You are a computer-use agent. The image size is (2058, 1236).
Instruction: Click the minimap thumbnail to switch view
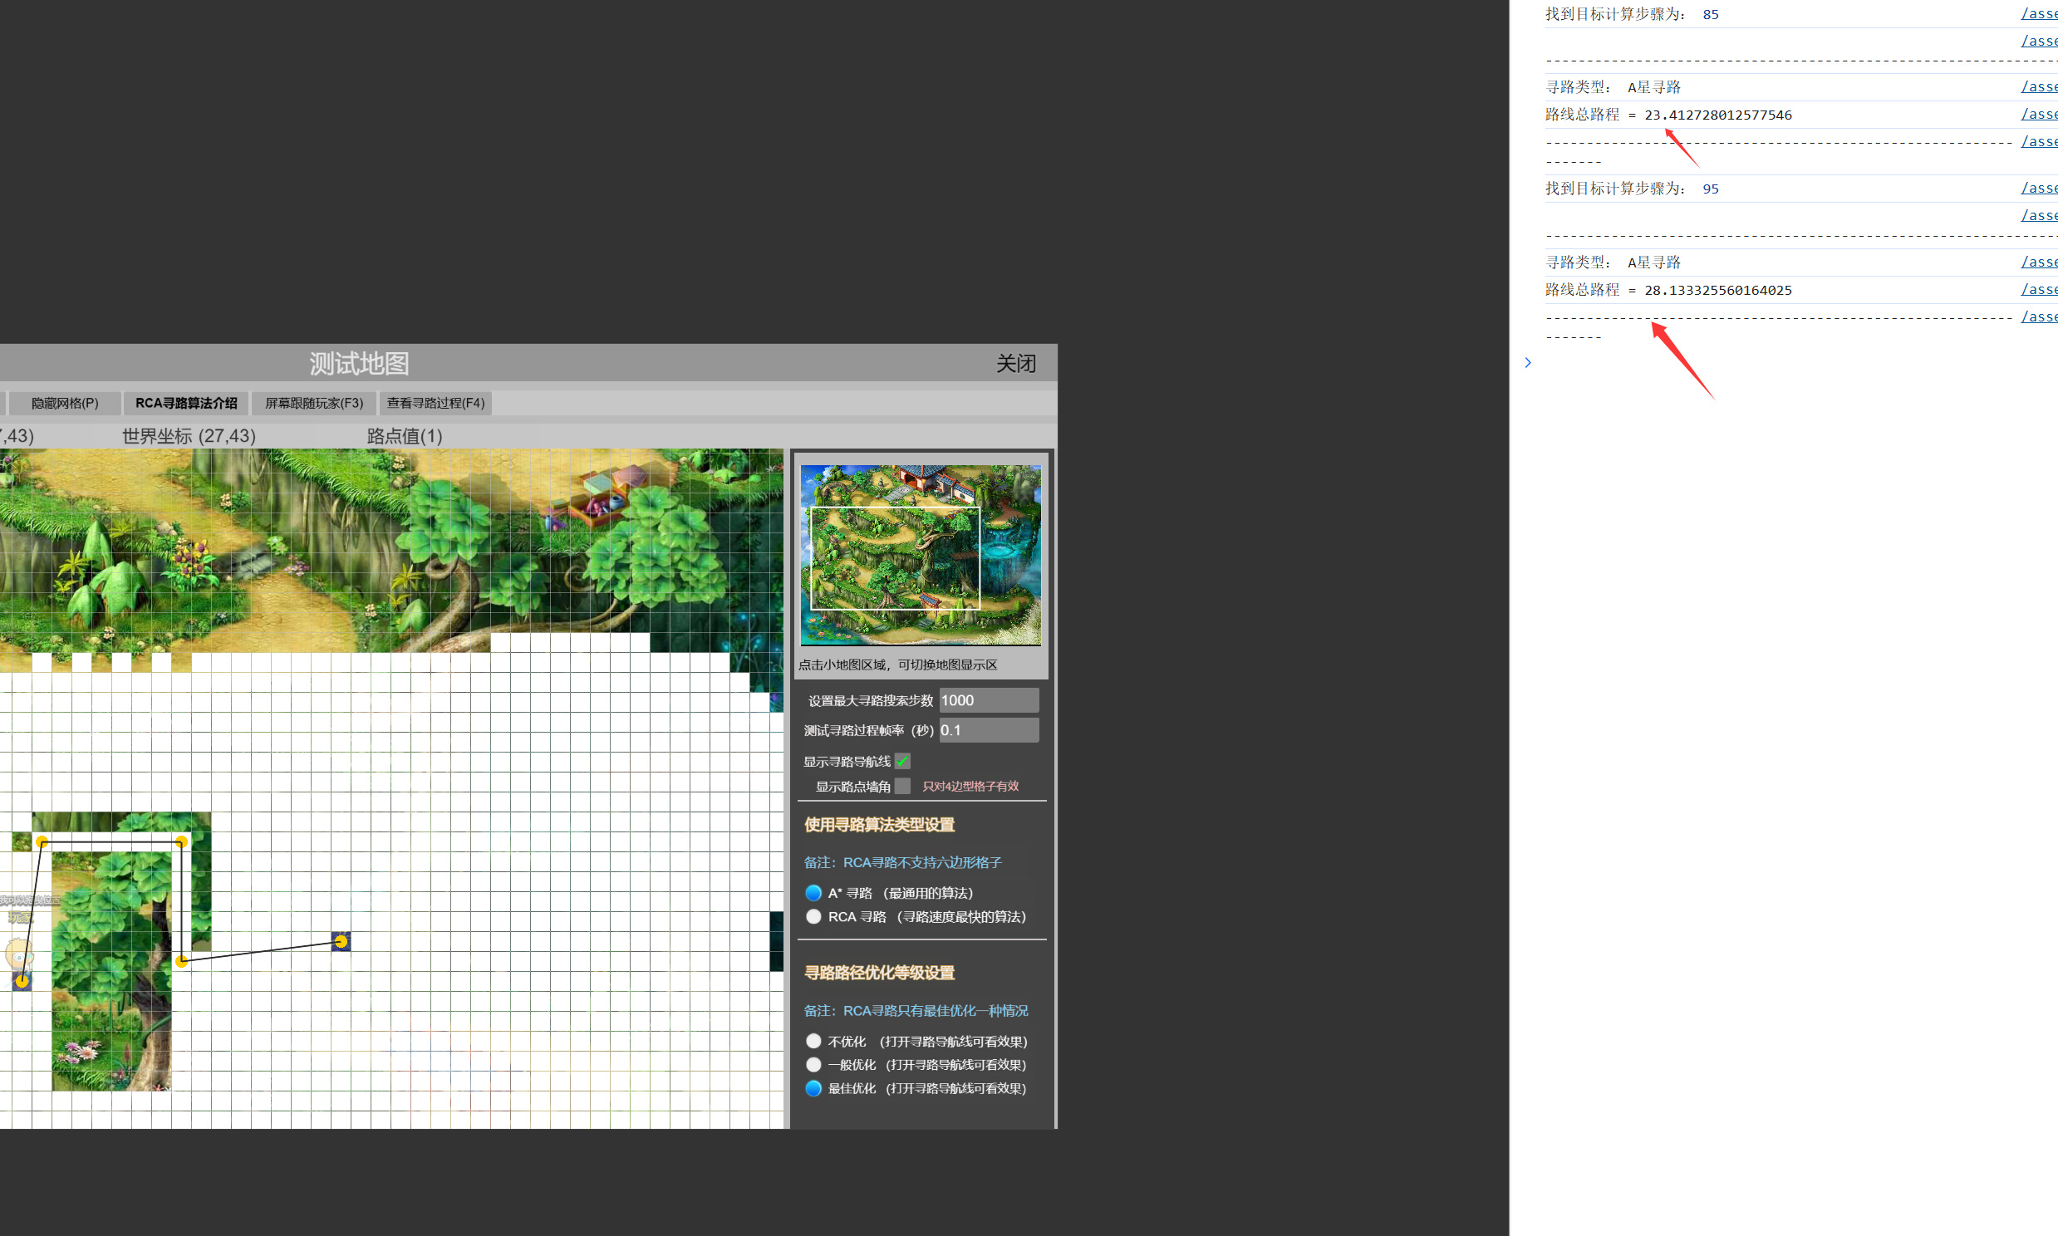pyautogui.click(x=920, y=556)
